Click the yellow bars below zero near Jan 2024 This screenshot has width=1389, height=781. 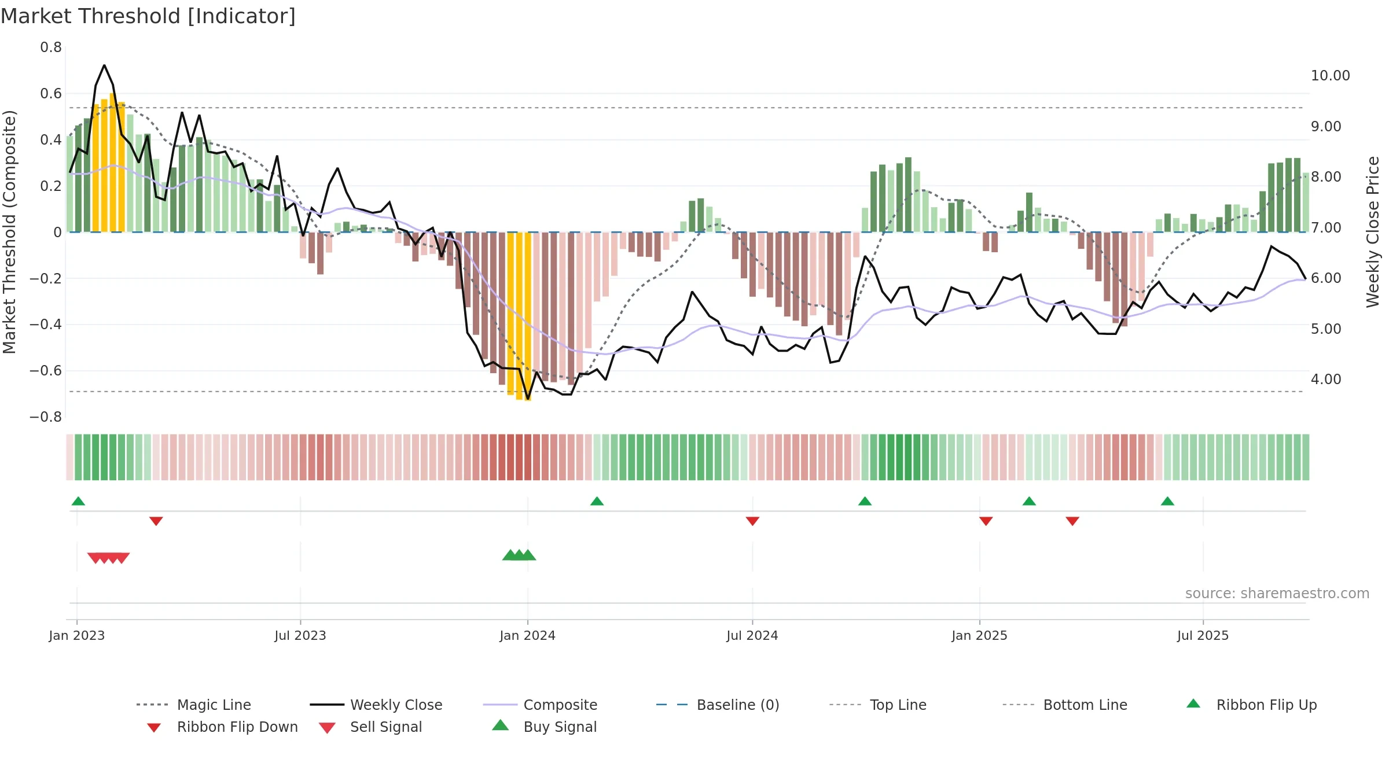[x=519, y=316]
